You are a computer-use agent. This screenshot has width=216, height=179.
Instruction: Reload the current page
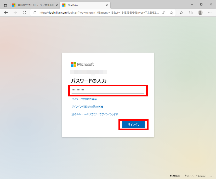24,13
